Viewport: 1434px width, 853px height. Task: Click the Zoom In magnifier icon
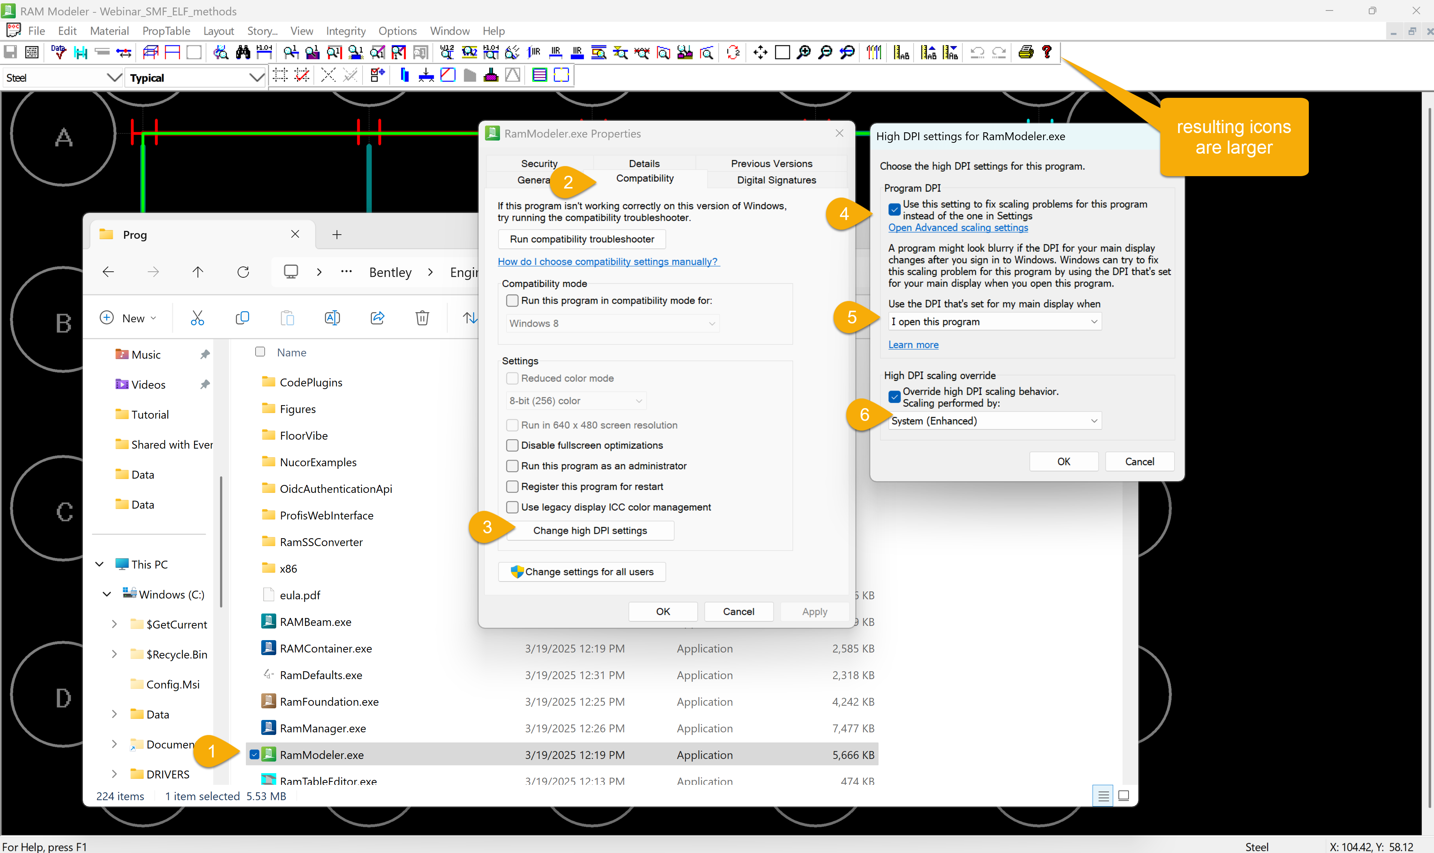(x=804, y=52)
